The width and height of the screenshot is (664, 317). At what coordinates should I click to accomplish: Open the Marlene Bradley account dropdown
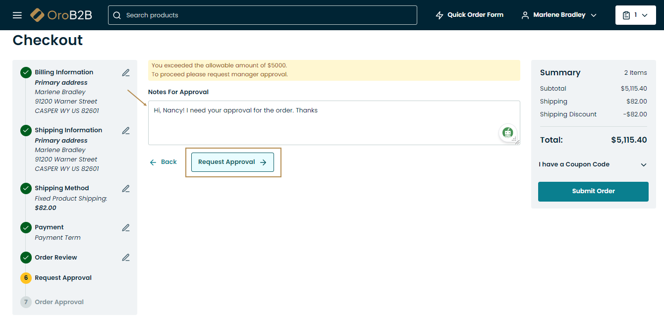pyautogui.click(x=559, y=15)
